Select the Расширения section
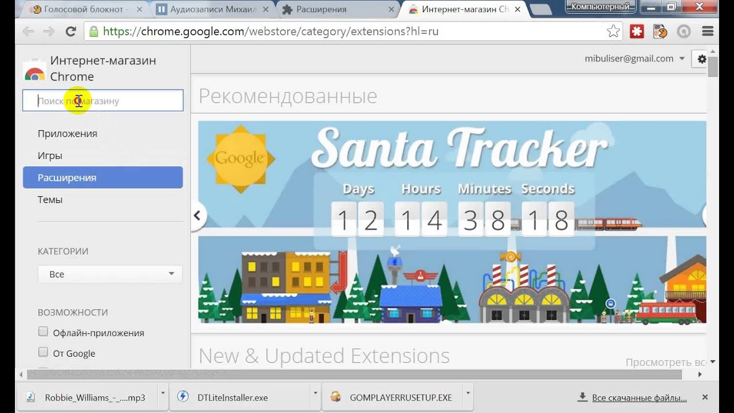Screen dimensions: 734x413 coord(103,177)
